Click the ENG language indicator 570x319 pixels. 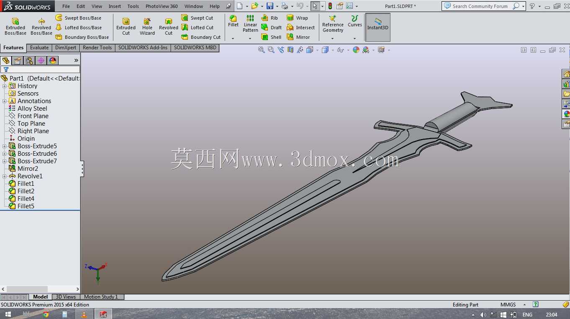tap(527, 314)
